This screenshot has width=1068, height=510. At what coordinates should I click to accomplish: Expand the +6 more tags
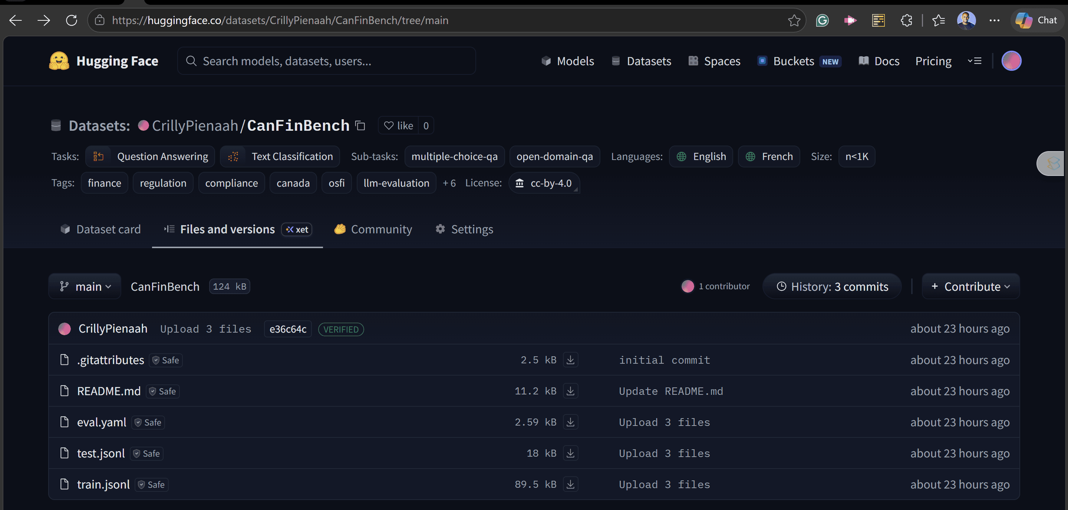tap(449, 183)
